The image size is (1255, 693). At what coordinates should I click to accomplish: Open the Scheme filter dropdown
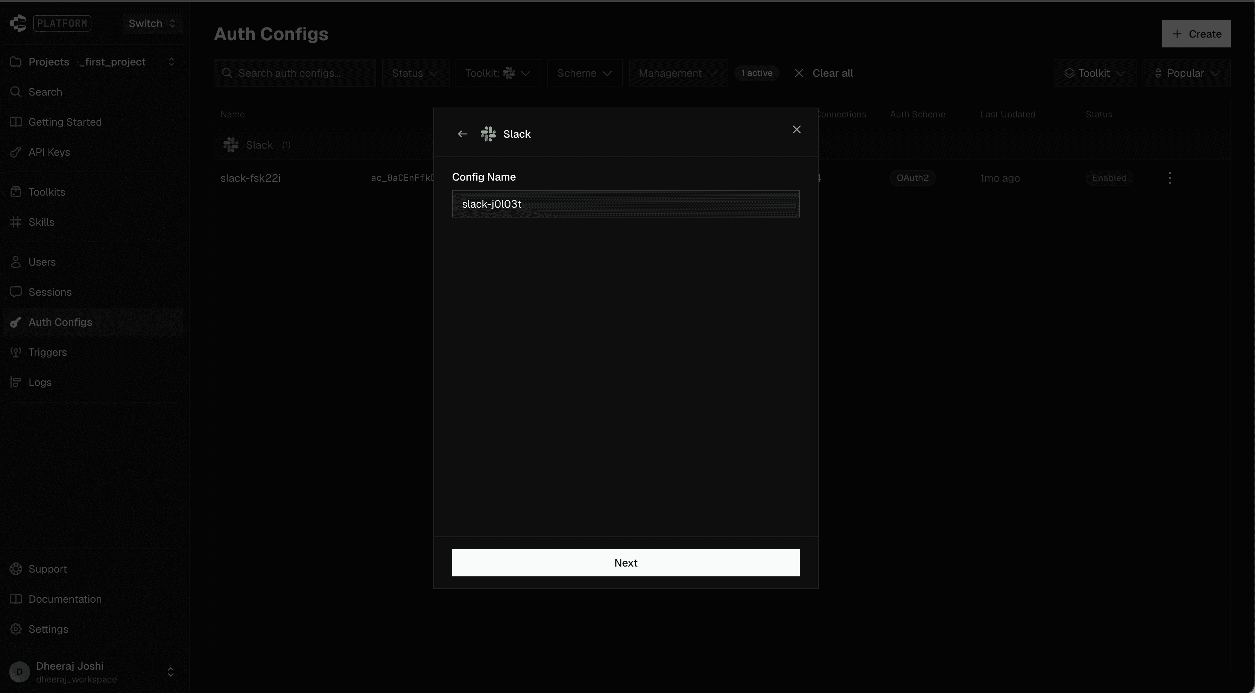click(585, 73)
